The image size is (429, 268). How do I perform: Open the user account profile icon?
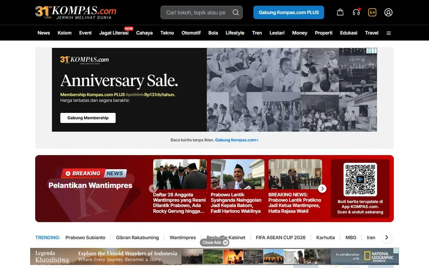[x=388, y=12]
